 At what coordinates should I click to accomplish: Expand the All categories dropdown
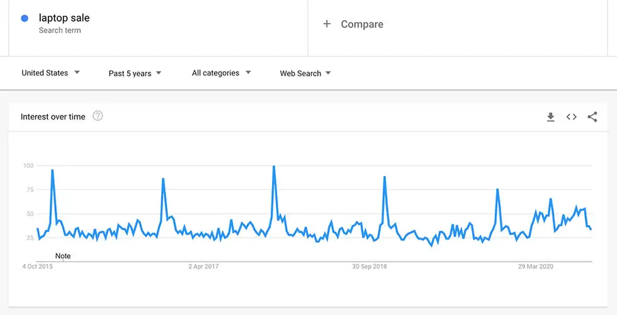(221, 73)
